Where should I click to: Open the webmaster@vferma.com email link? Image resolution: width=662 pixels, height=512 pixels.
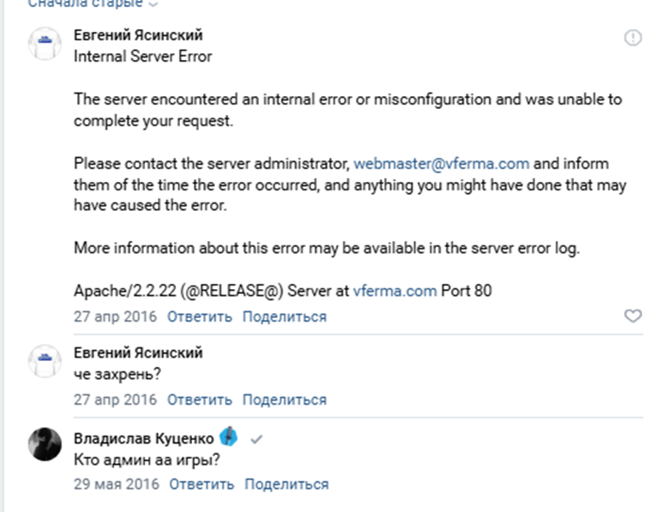[x=442, y=164]
